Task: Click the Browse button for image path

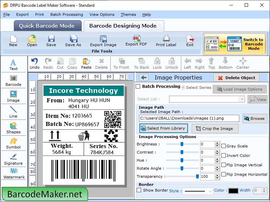Action: tap(255, 118)
